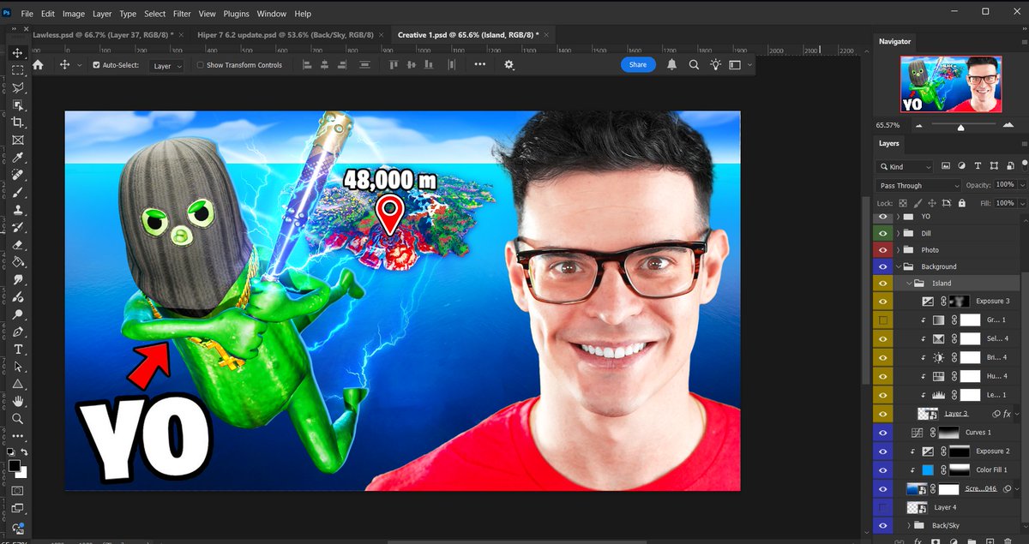1029x544 pixels.
Task: Select the Zoom tool in the toolbar
Action: [17, 419]
